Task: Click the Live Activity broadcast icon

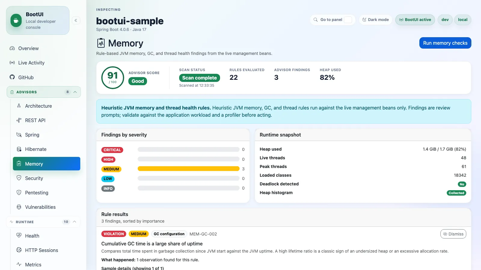Action: [x=12, y=63]
